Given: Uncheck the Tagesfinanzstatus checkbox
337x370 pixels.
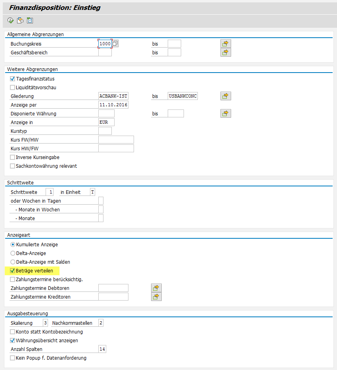Looking at the screenshot, I should [12, 79].
